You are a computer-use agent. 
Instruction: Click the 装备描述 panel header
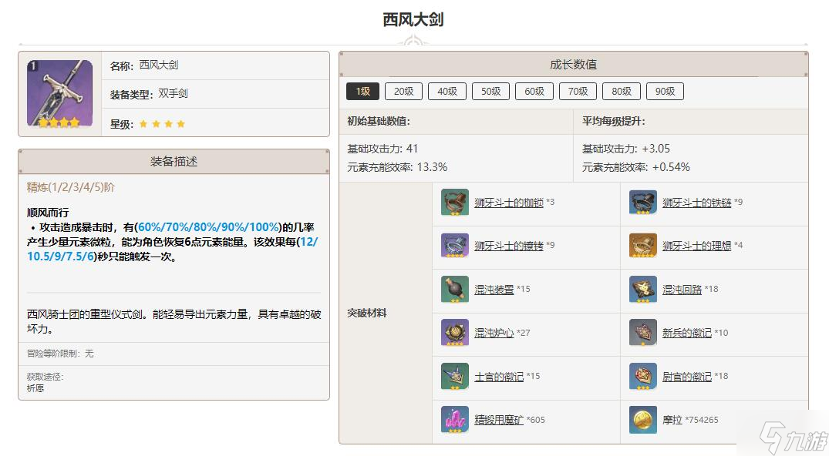pyautogui.click(x=174, y=162)
